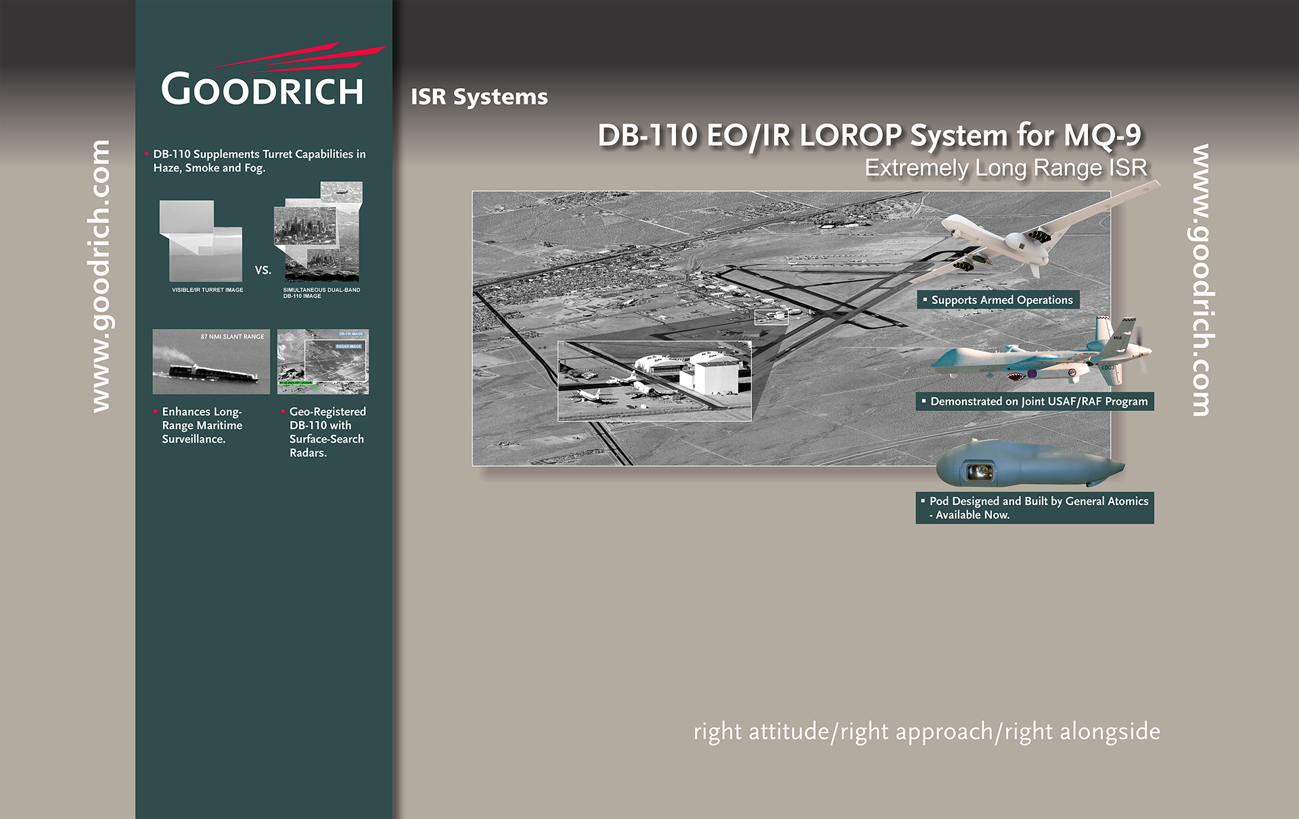1299x819 pixels.
Task: Click the Supports Armed Operations label
Action: (x=998, y=300)
